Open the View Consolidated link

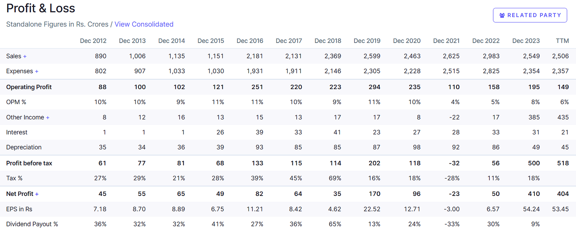pos(144,24)
